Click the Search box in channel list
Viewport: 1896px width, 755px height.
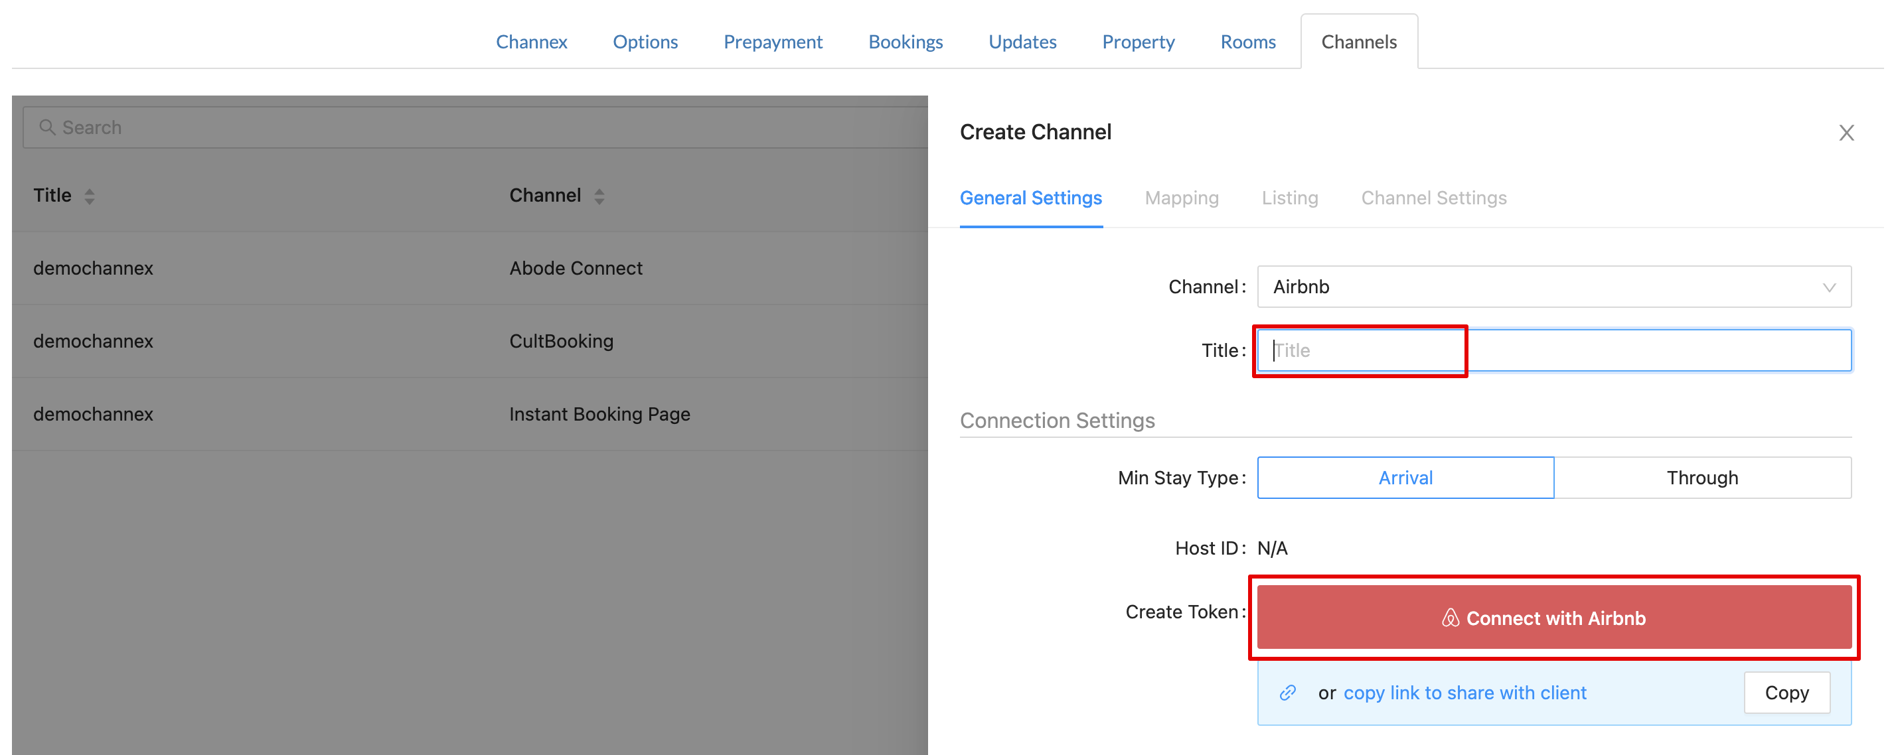coord(471,127)
